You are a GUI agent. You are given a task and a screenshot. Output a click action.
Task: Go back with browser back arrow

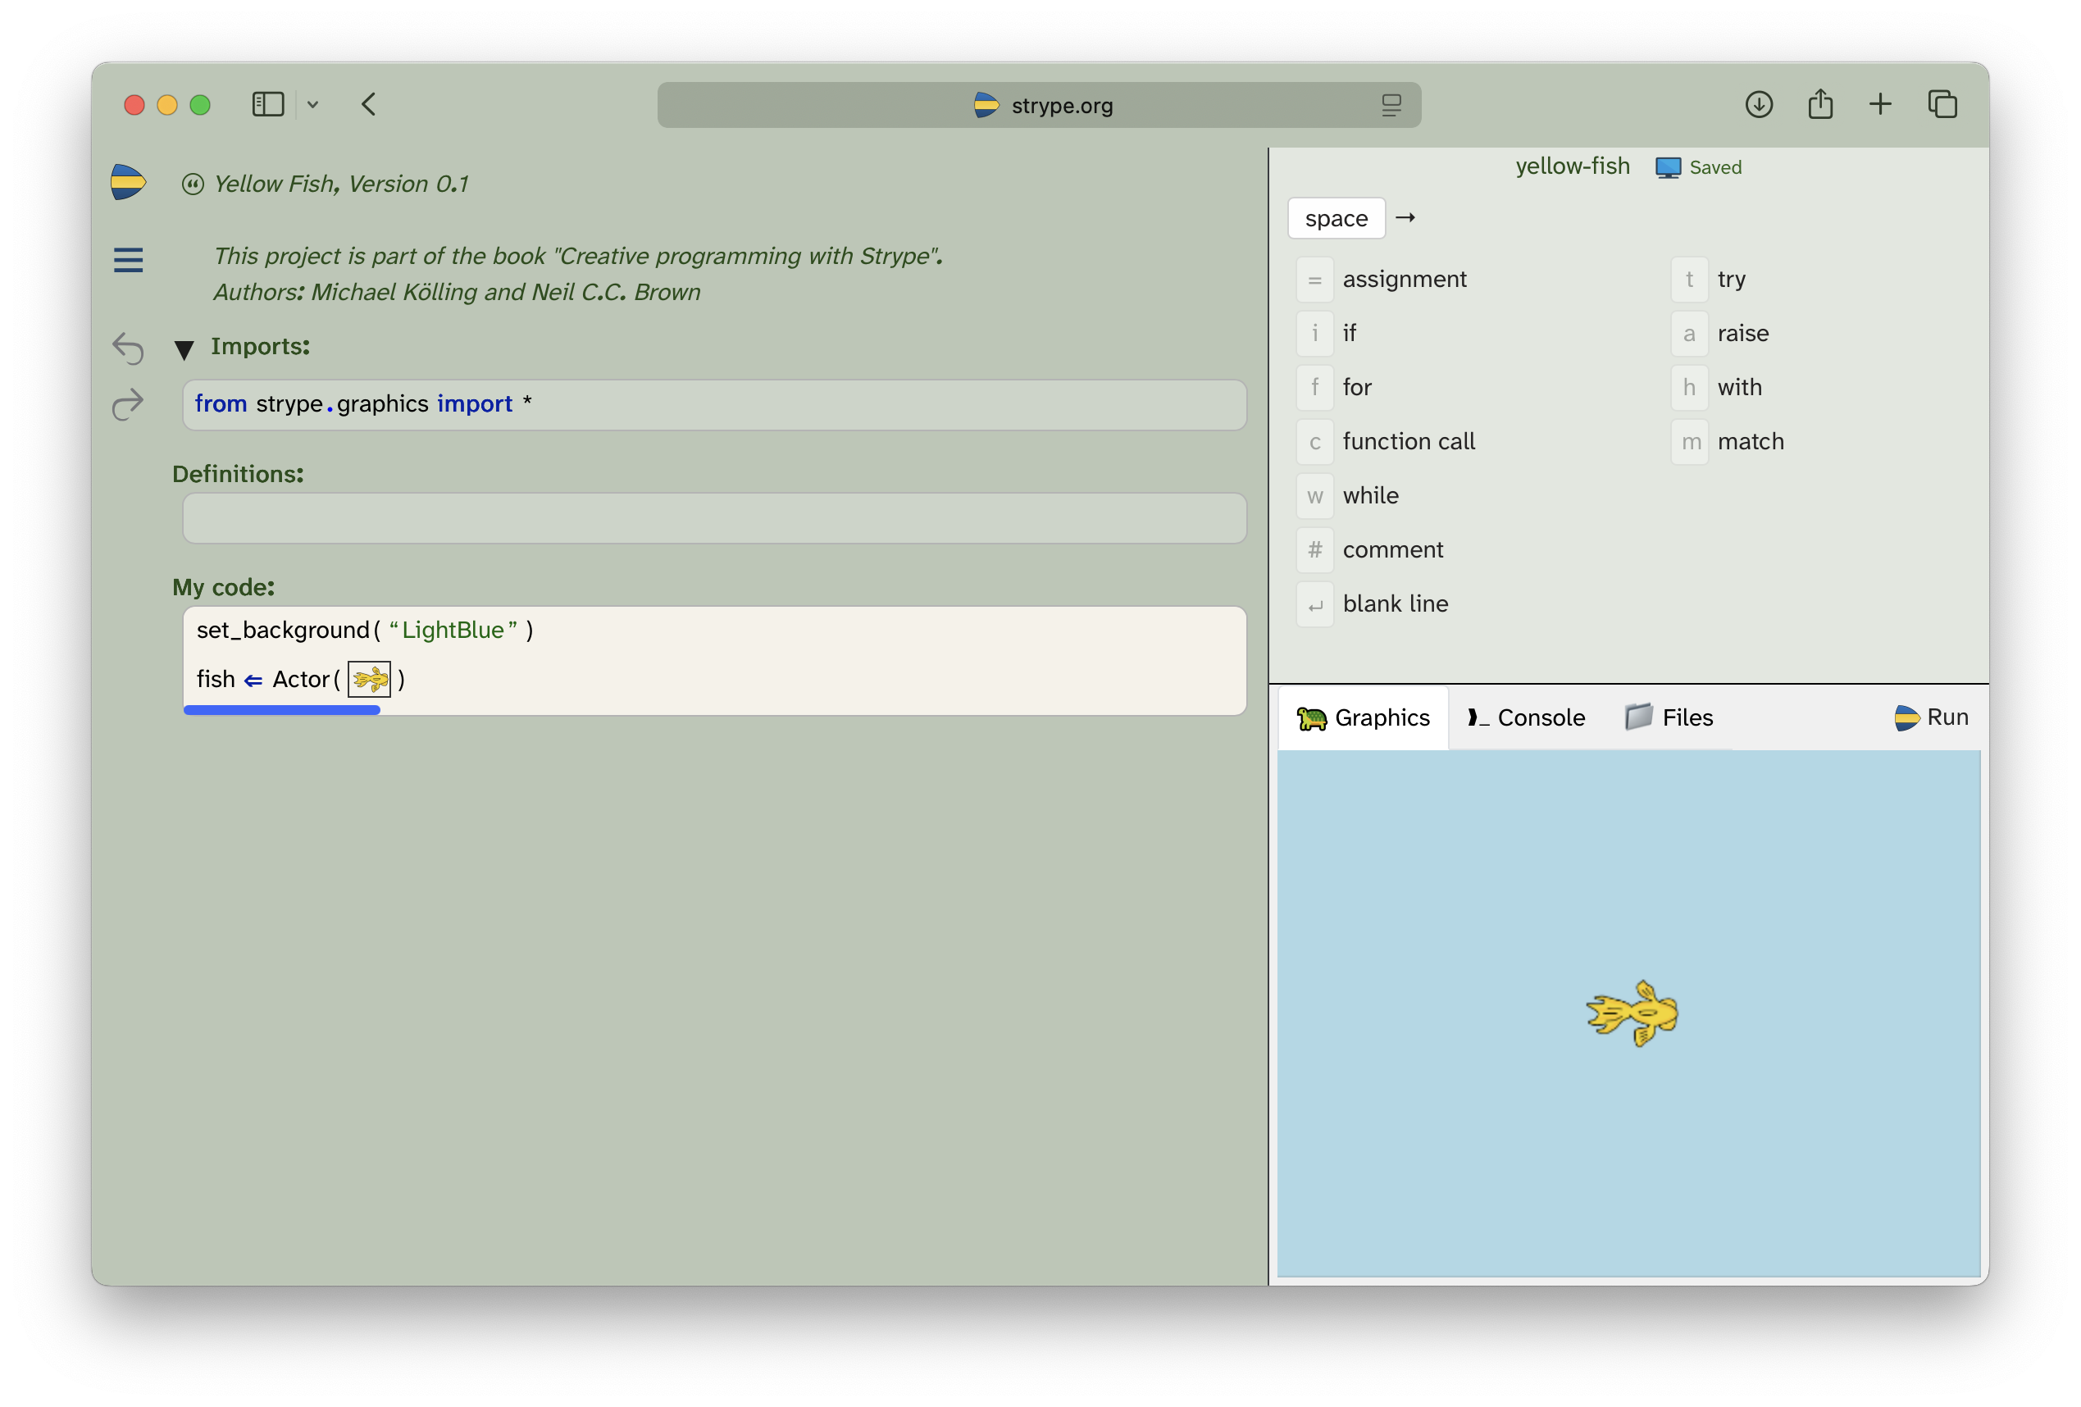[x=369, y=105]
